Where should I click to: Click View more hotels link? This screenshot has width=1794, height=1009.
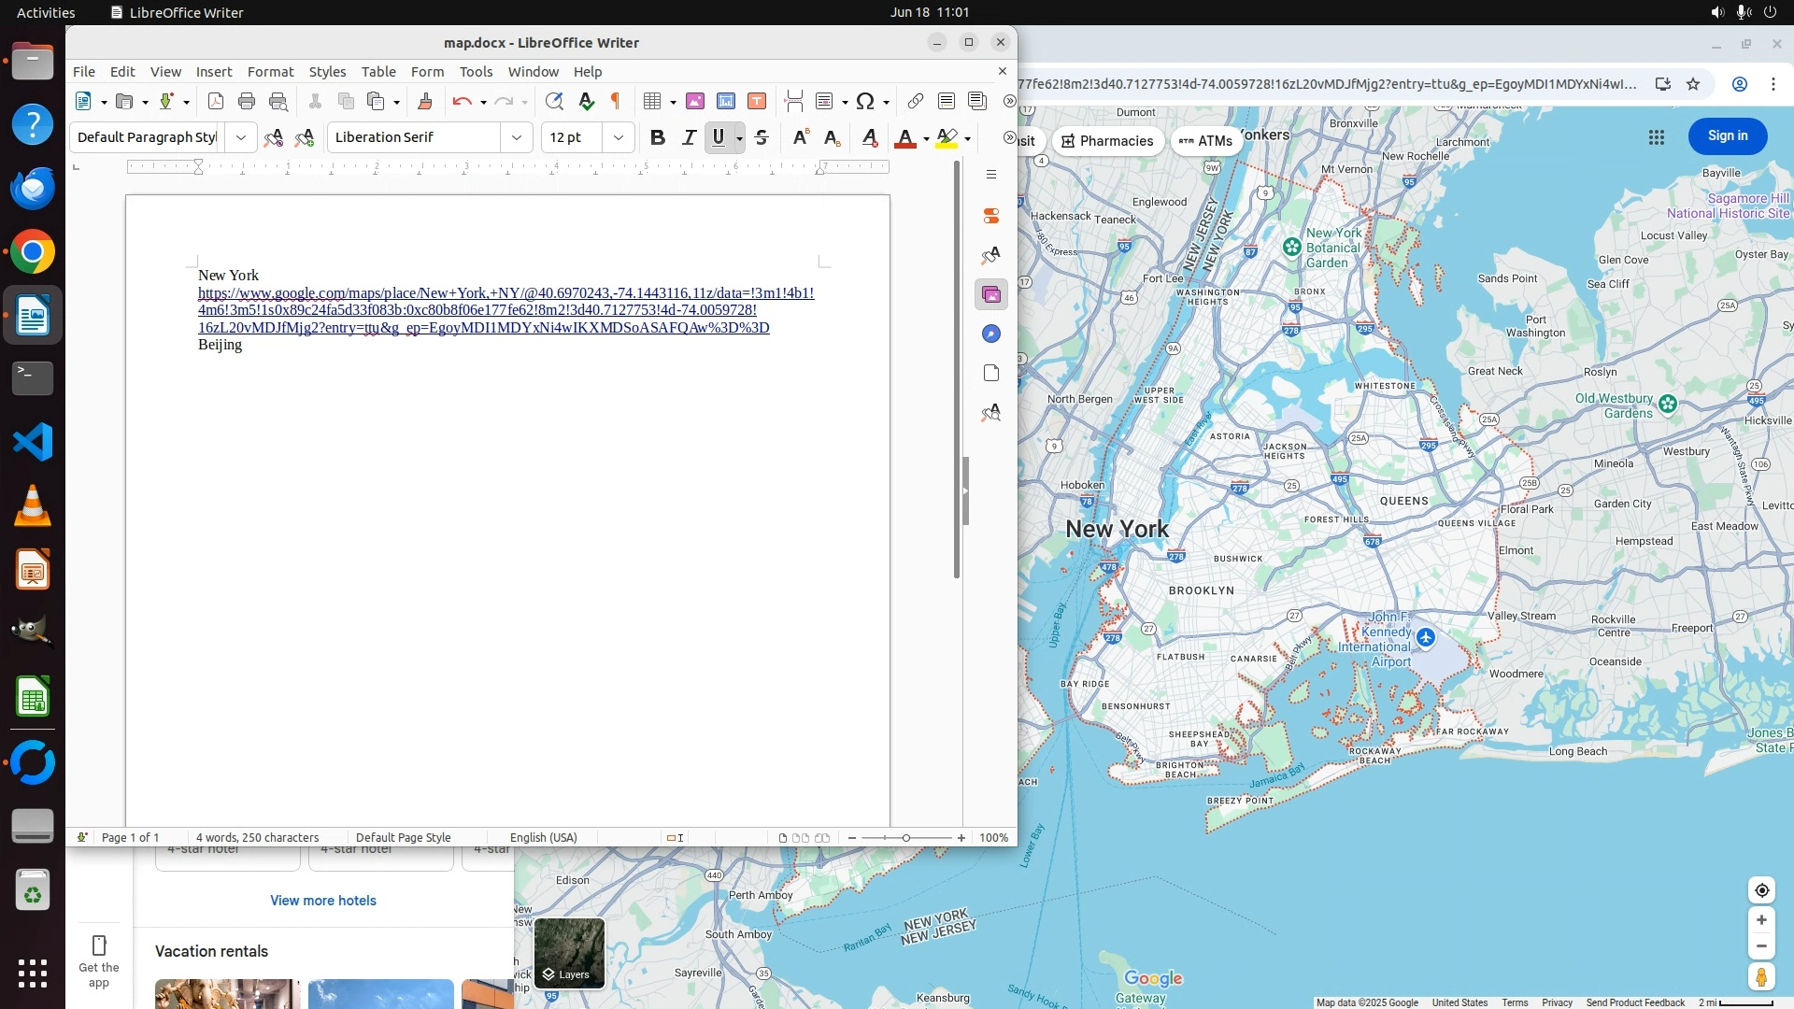(323, 901)
